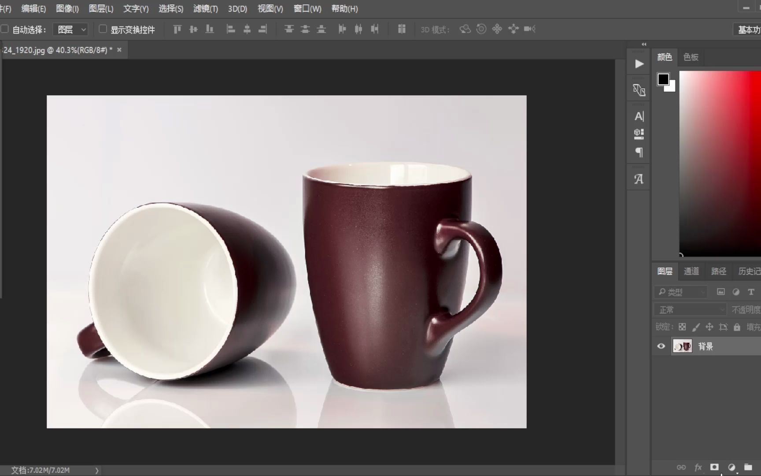Toggle adjustment layer filter icon

pyautogui.click(x=736, y=292)
